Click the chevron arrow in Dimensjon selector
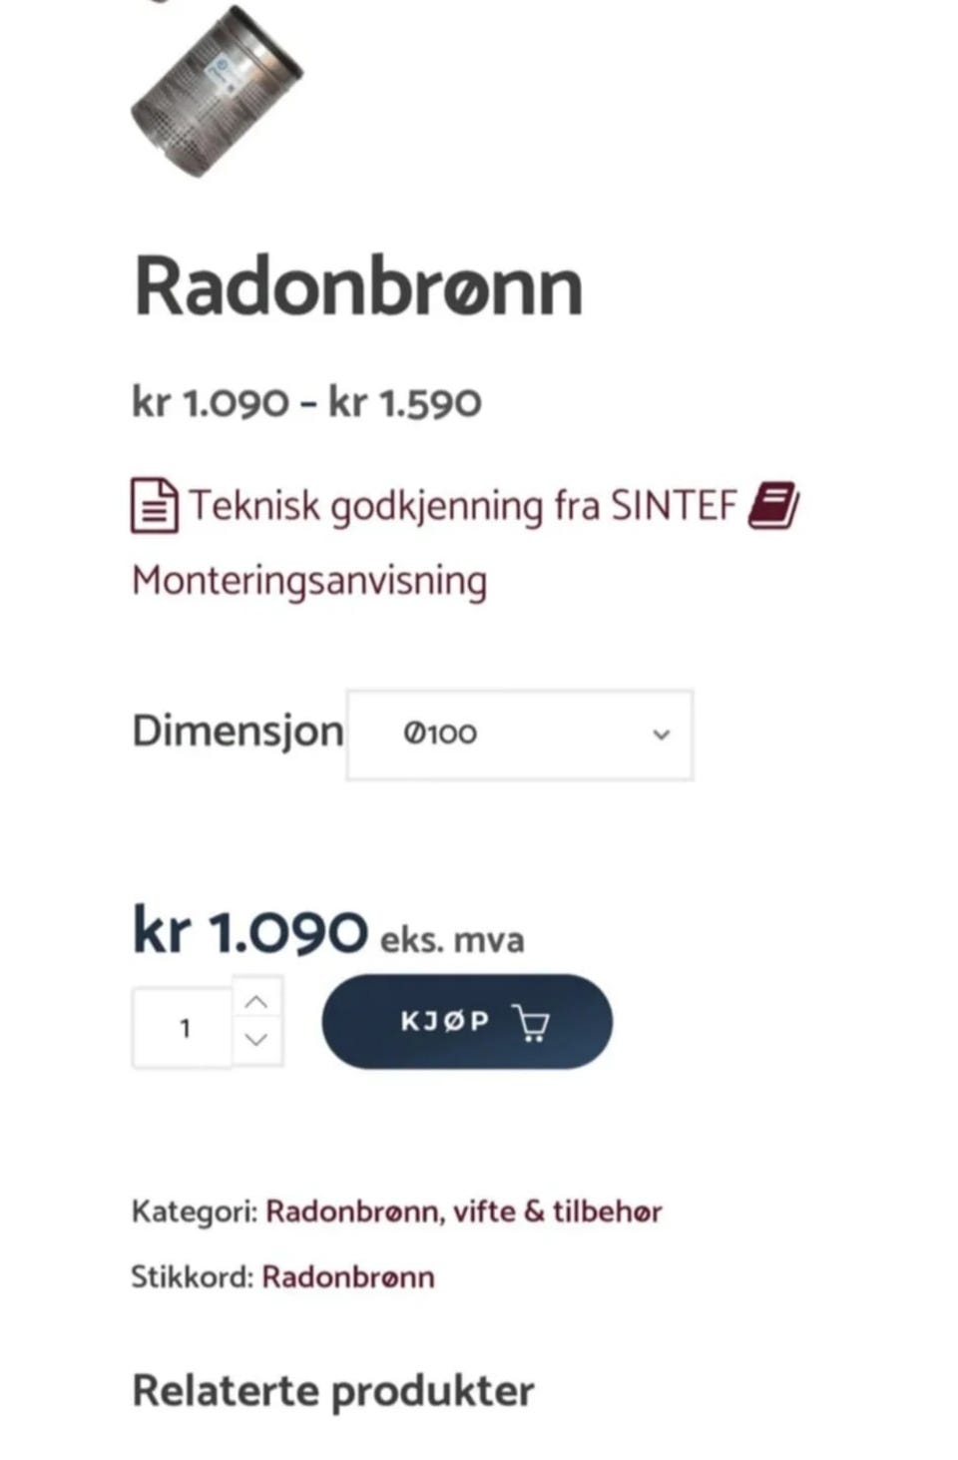The height and width of the screenshot is (1460, 958). click(x=661, y=734)
